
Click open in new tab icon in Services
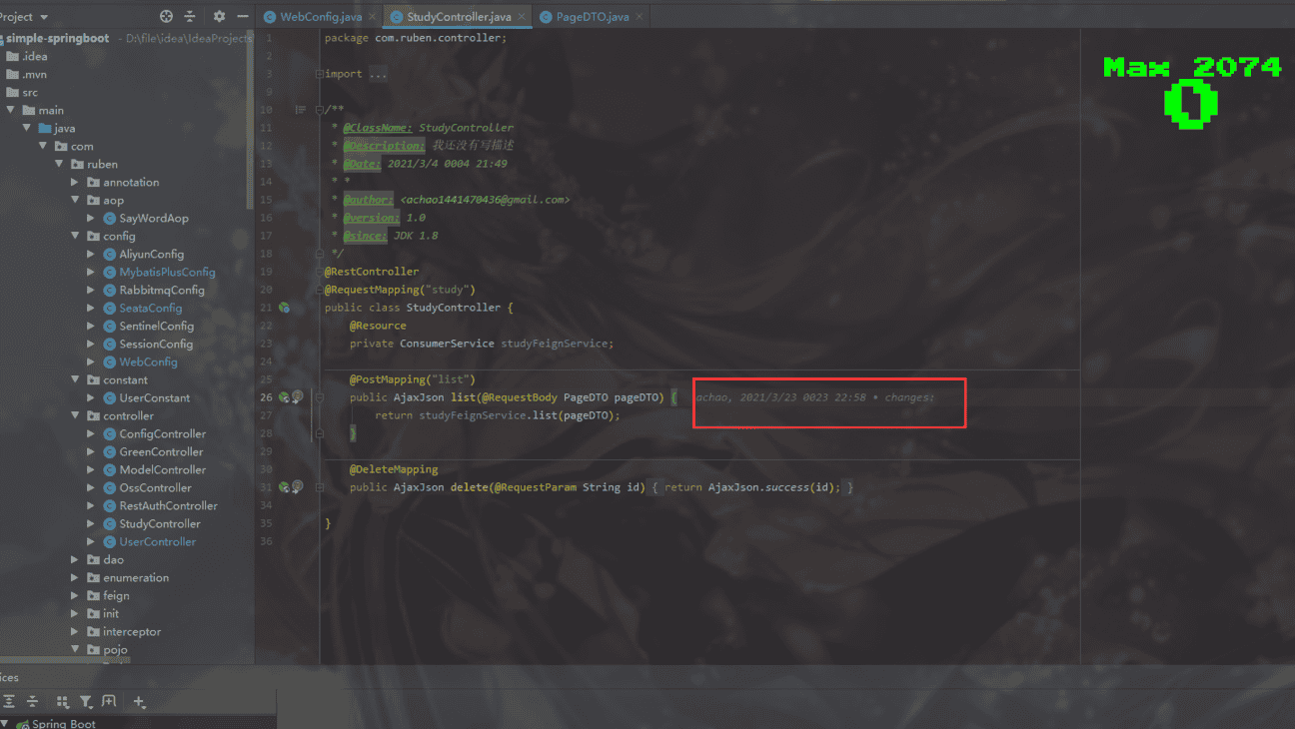click(109, 702)
